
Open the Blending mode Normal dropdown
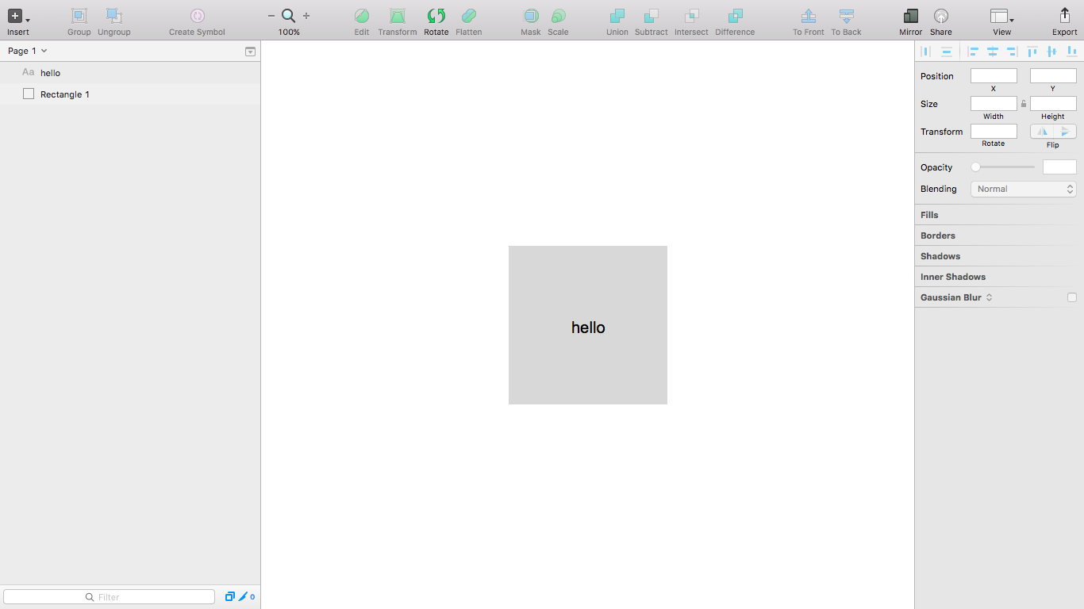tap(1024, 189)
